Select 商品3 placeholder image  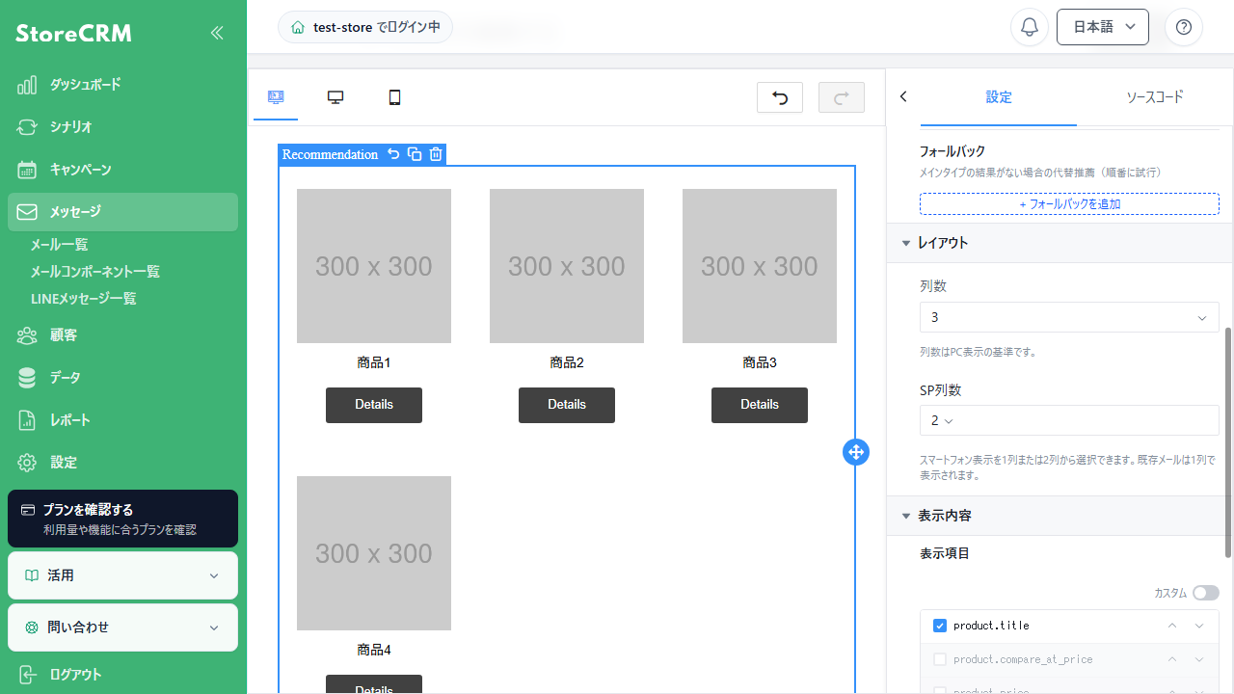(x=760, y=266)
